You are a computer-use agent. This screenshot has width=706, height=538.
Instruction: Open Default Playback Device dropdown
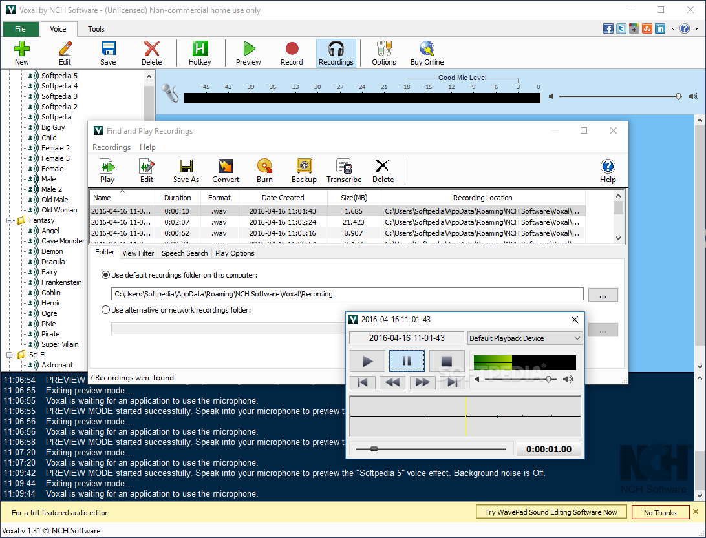coord(525,338)
